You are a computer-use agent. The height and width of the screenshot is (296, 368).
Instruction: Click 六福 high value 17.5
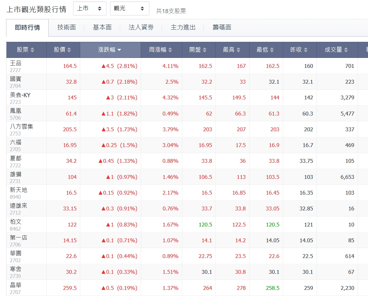(241, 145)
